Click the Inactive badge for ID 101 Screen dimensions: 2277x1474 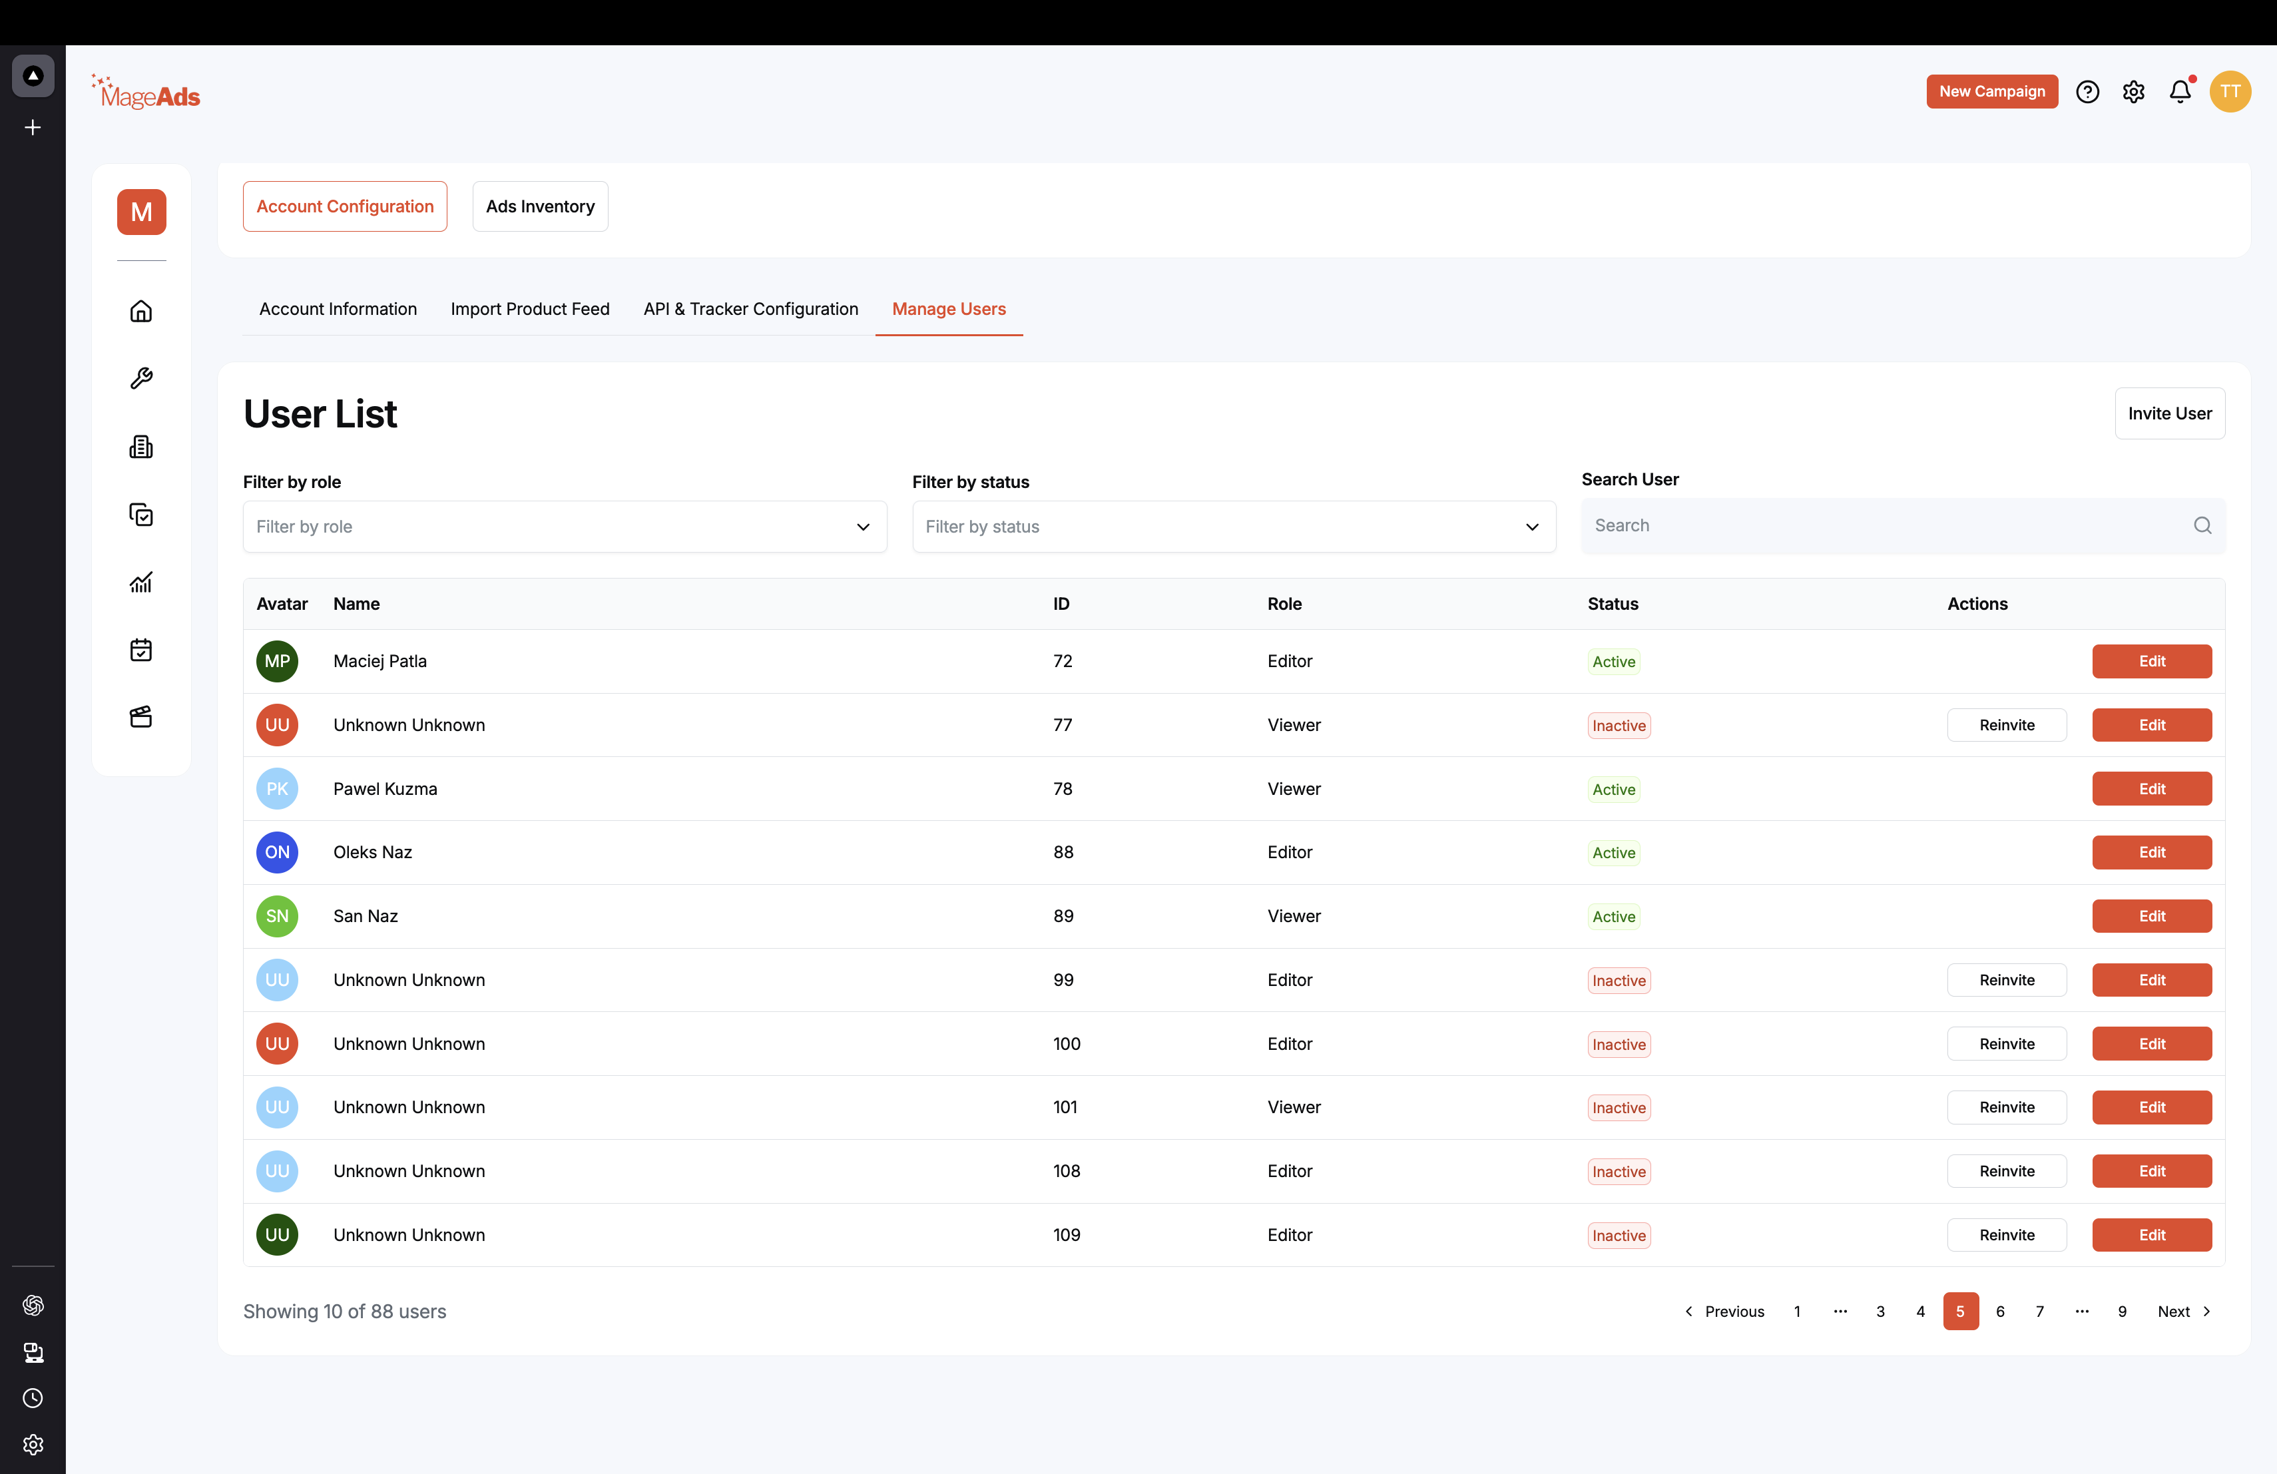1619,1108
